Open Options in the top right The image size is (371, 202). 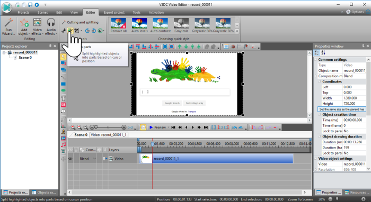(x=355, y=12)
